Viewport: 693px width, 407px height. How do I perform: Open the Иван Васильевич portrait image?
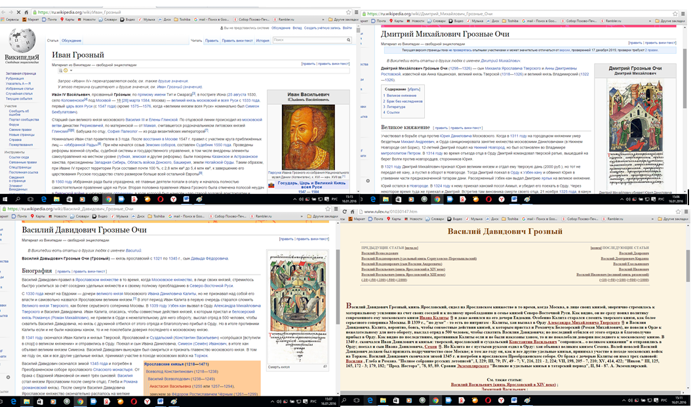[x=308, y=138]
